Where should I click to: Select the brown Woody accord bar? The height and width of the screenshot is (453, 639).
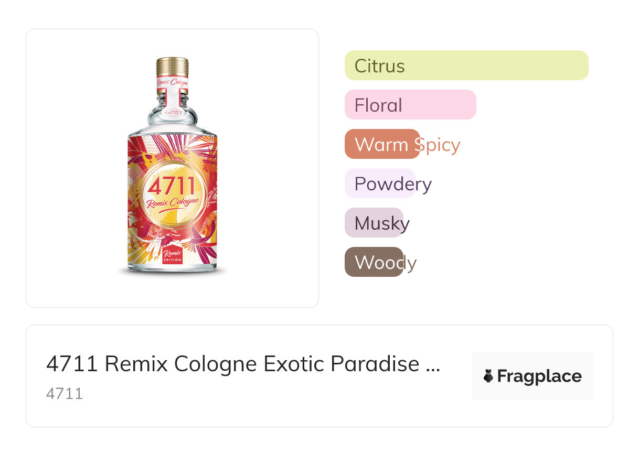click(x=374, y=262)
